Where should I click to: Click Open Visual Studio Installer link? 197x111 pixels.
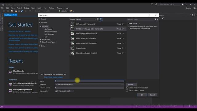pyautogui.click(x=54, y=77)
